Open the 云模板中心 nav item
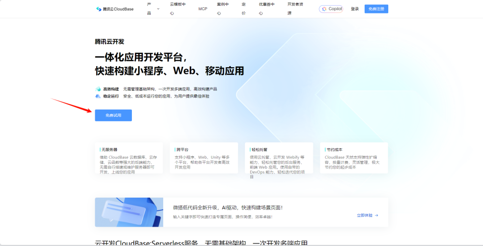 [x=178, y=9]
